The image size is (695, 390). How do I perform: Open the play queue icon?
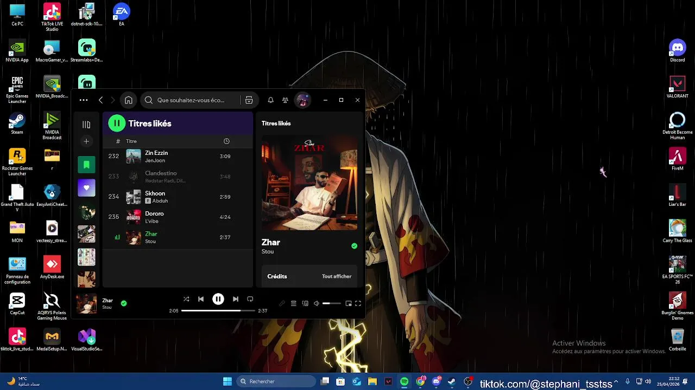pyautogui.click(x=294, y=303)
